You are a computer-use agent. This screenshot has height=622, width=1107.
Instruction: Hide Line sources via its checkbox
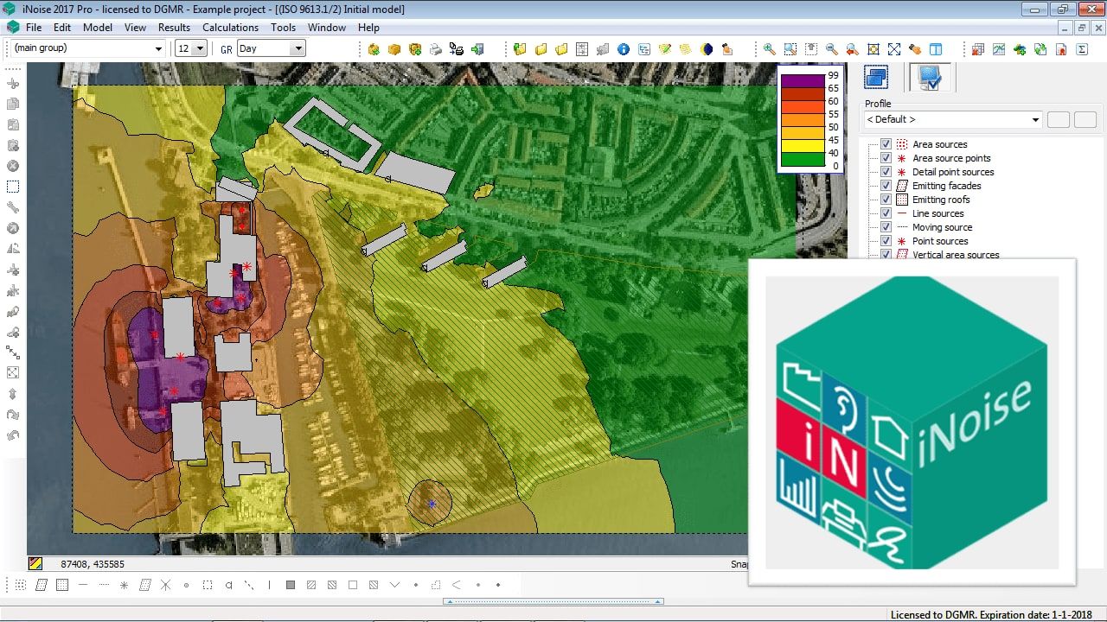point(886,213)
